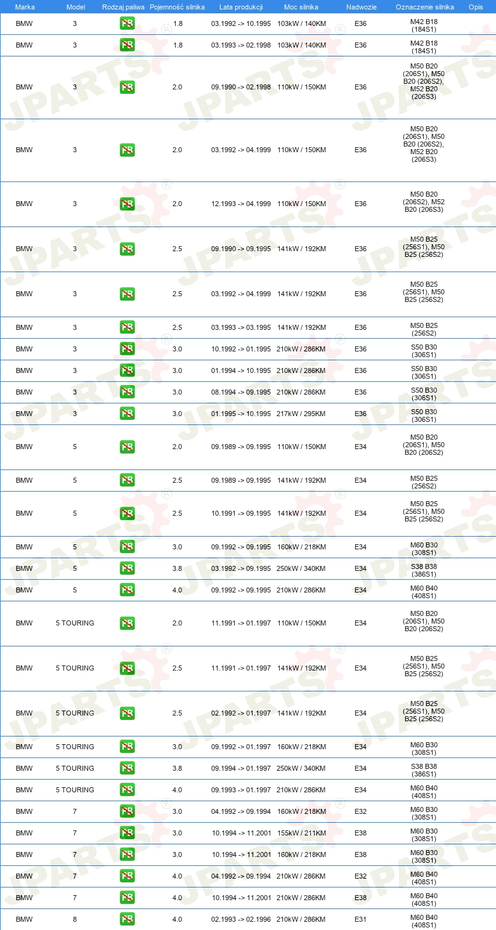This screenshot has height=930, width=496.
Task: Select the '03.1993 -> 02.1998' production date cell
Action: (x=241, y=46)
